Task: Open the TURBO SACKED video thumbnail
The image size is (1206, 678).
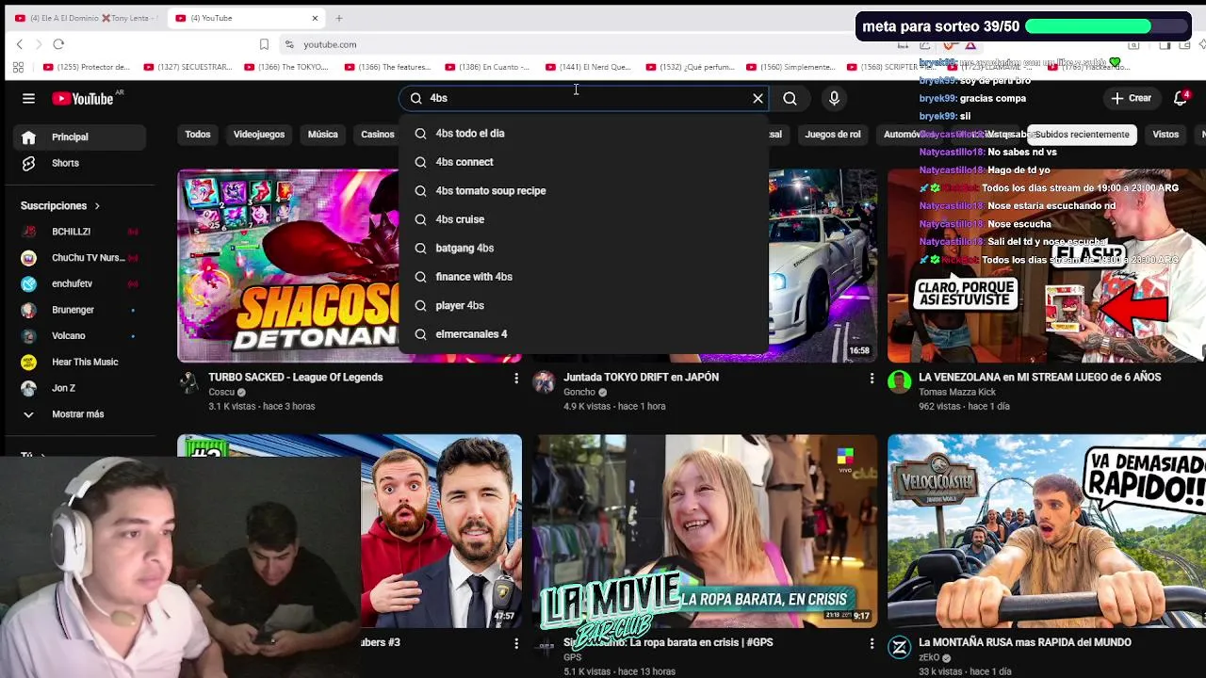Action: click(x=288, y=266)
